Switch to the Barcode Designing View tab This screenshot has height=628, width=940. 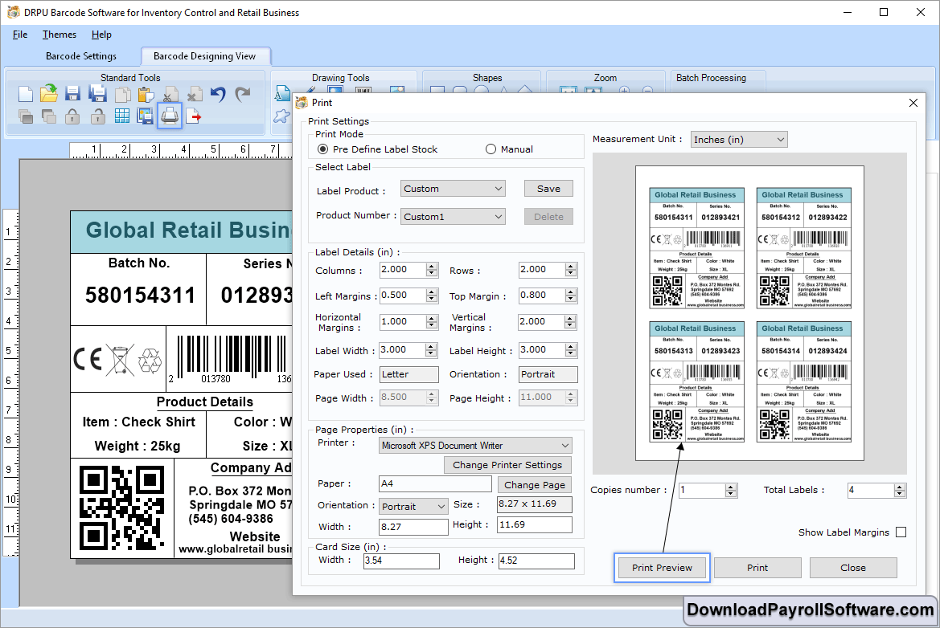click(204, 56)
